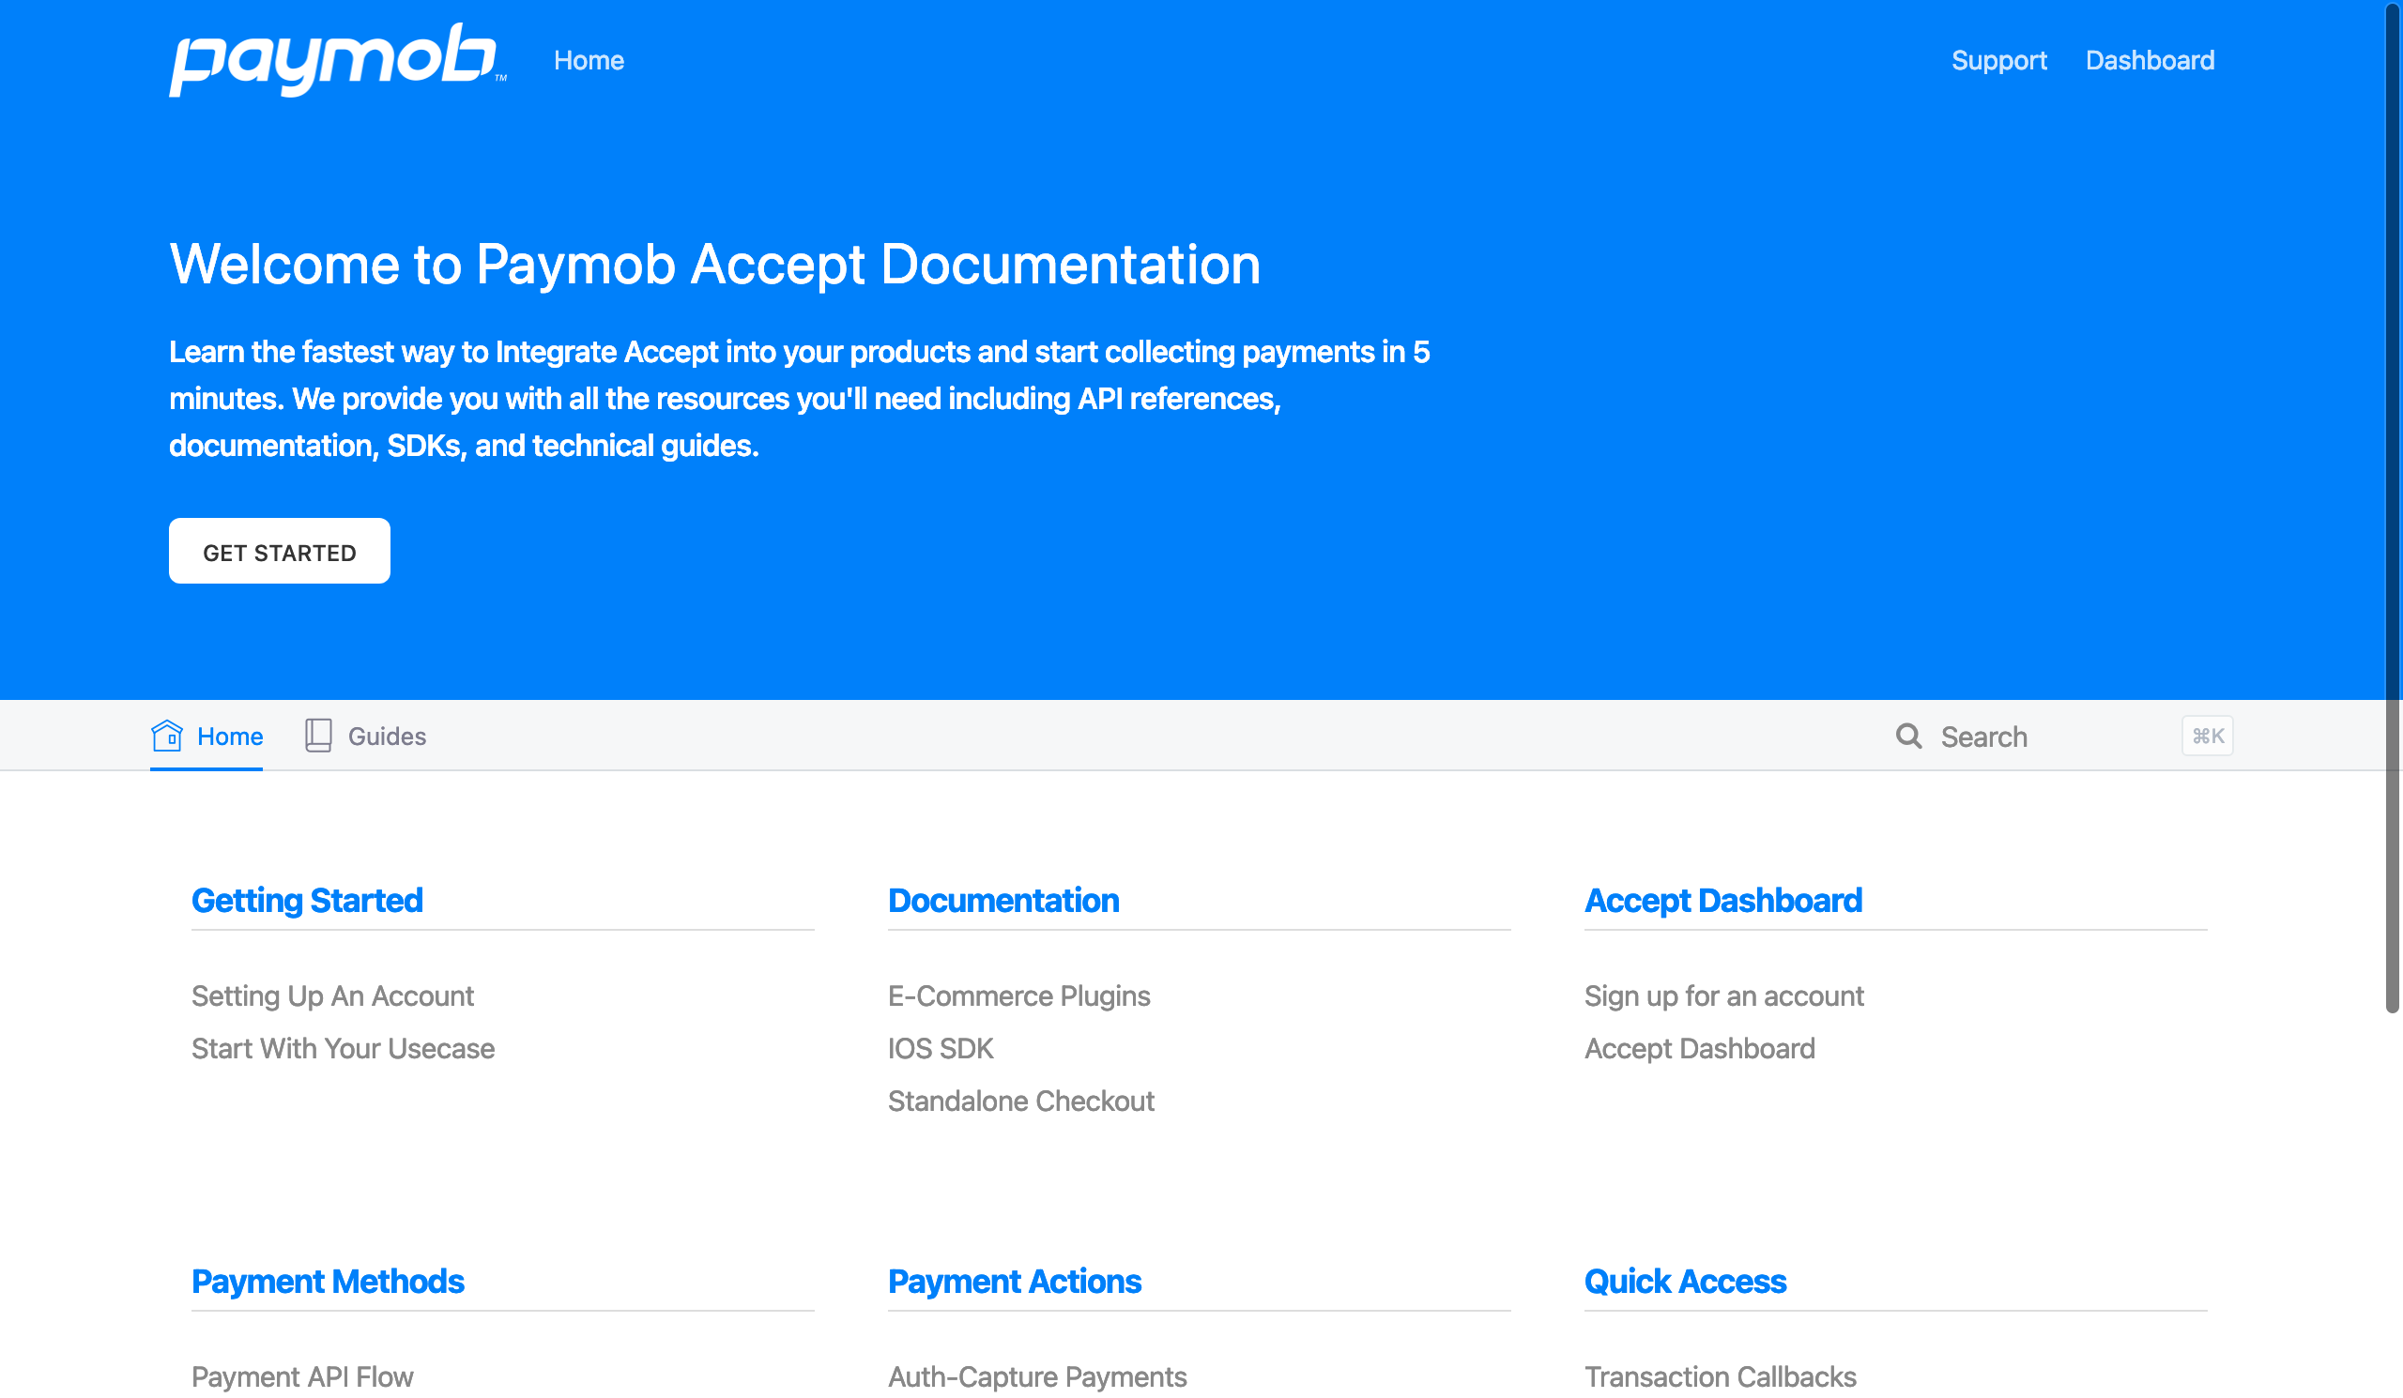
Task: Open the Payment Methods heading
Action: [328, 1282]
